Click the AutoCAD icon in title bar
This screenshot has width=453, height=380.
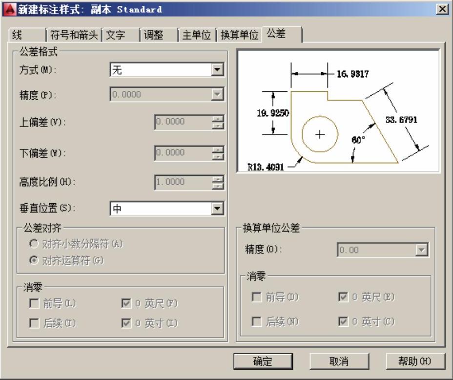pos(6,9)
